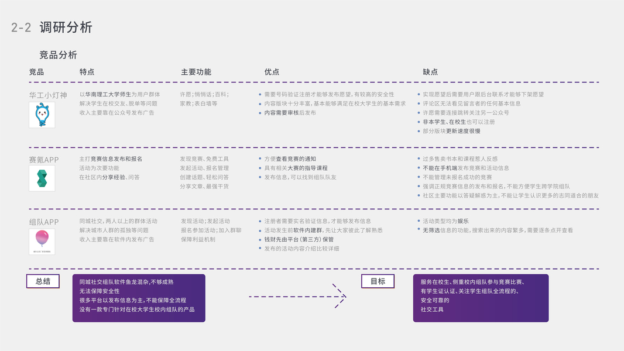Viewport: 624px width, 351px height.
Task: Select goal line 安全可靠的
Action: 435,301
